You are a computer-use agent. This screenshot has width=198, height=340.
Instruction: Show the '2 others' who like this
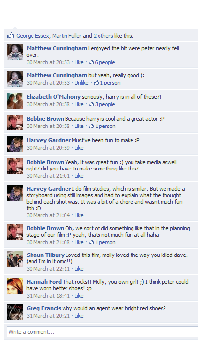(103, 36)
